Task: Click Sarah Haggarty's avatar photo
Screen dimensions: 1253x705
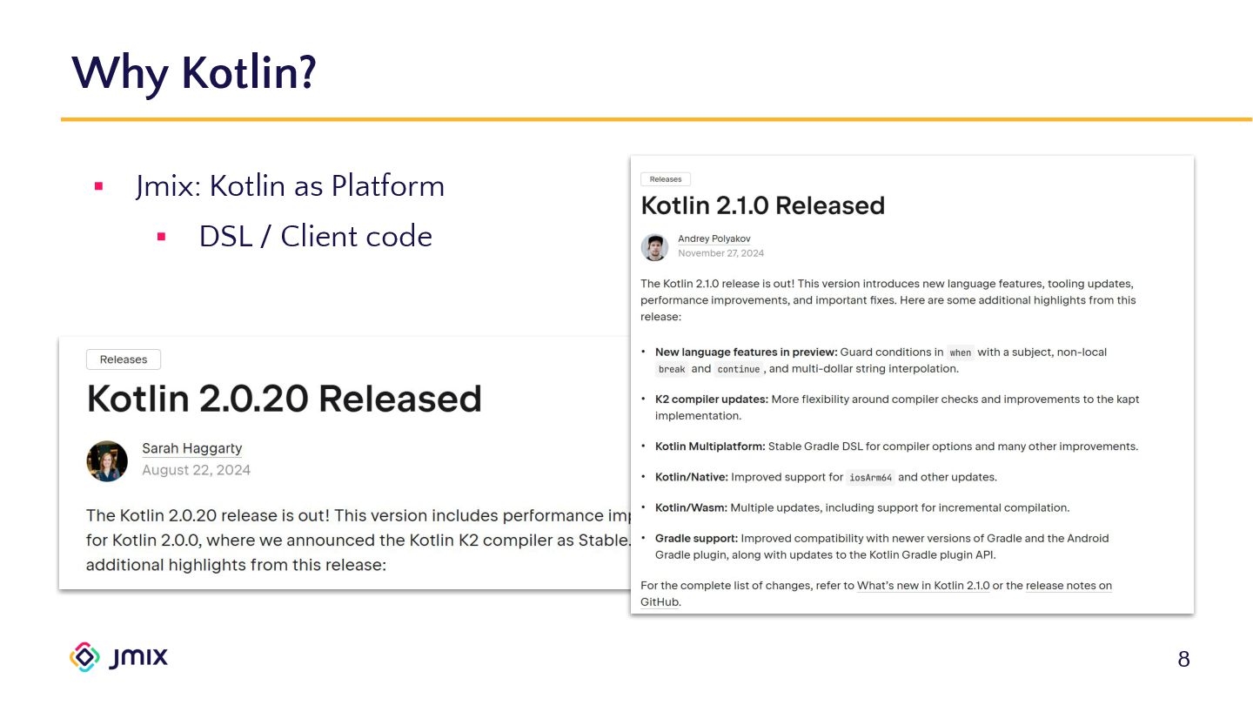Action: tap(107, 460)
